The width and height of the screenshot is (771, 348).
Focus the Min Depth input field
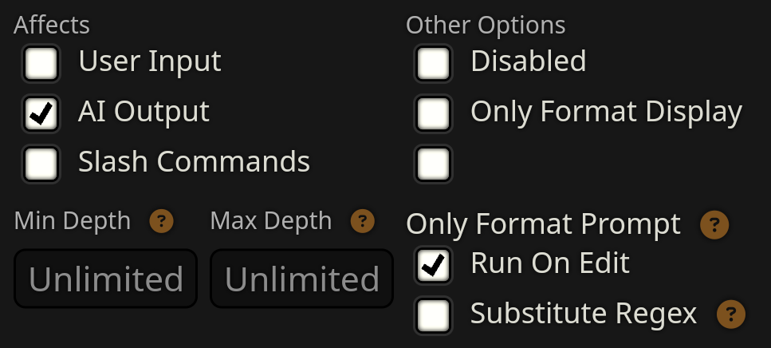tap(105, 279)
